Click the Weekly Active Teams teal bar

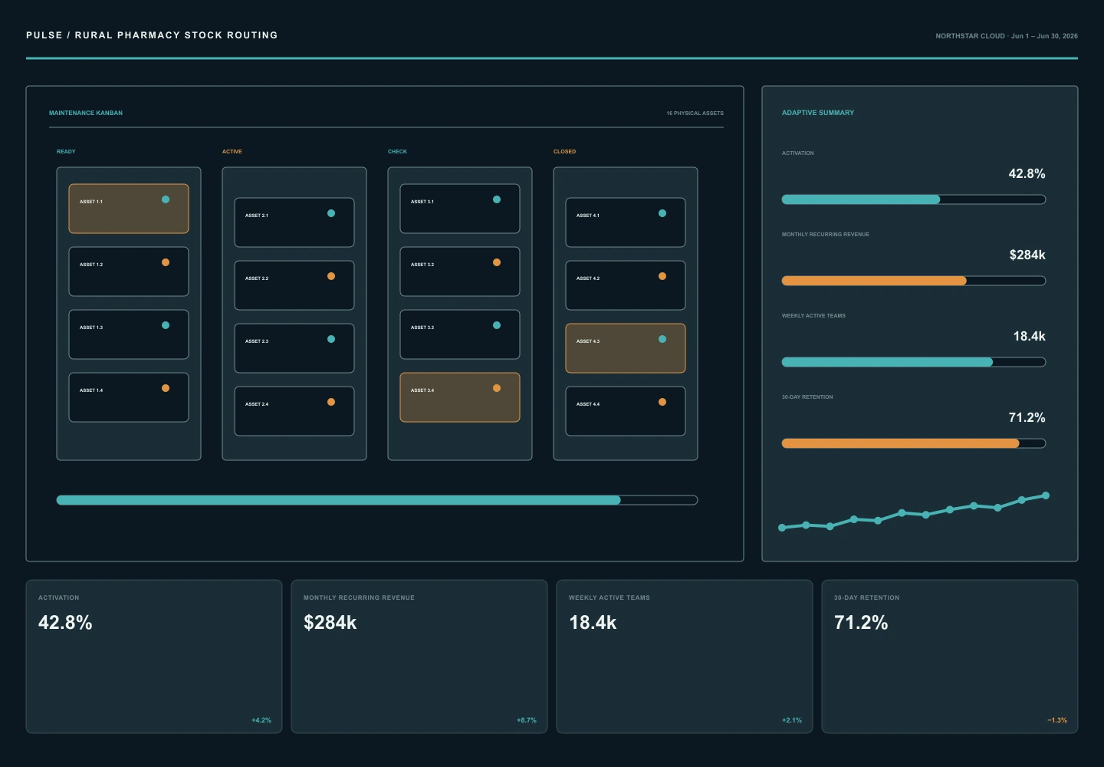click(887, 362)
